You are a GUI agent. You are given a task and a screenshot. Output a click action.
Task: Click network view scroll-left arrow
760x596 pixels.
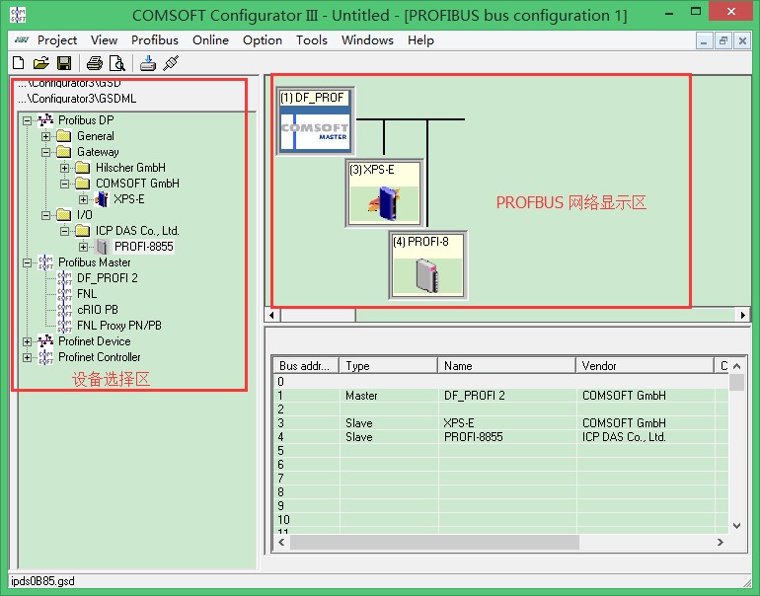point(271,315)
